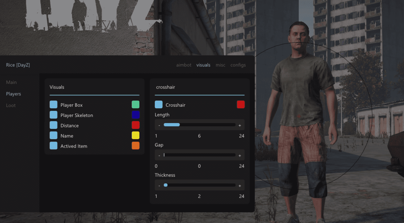Toggle the Player Box checkbox
The width and height of the screenshot is (404, 223).
53,105
